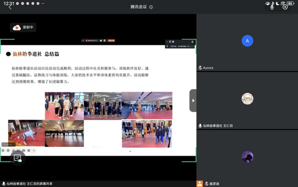
Task: Toggle the live captions button
Action: click(x=18, y=158)
